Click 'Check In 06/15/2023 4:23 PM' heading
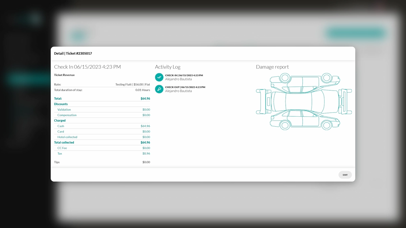The width and height of the screenshot is (406, 228). coord(87,67)
